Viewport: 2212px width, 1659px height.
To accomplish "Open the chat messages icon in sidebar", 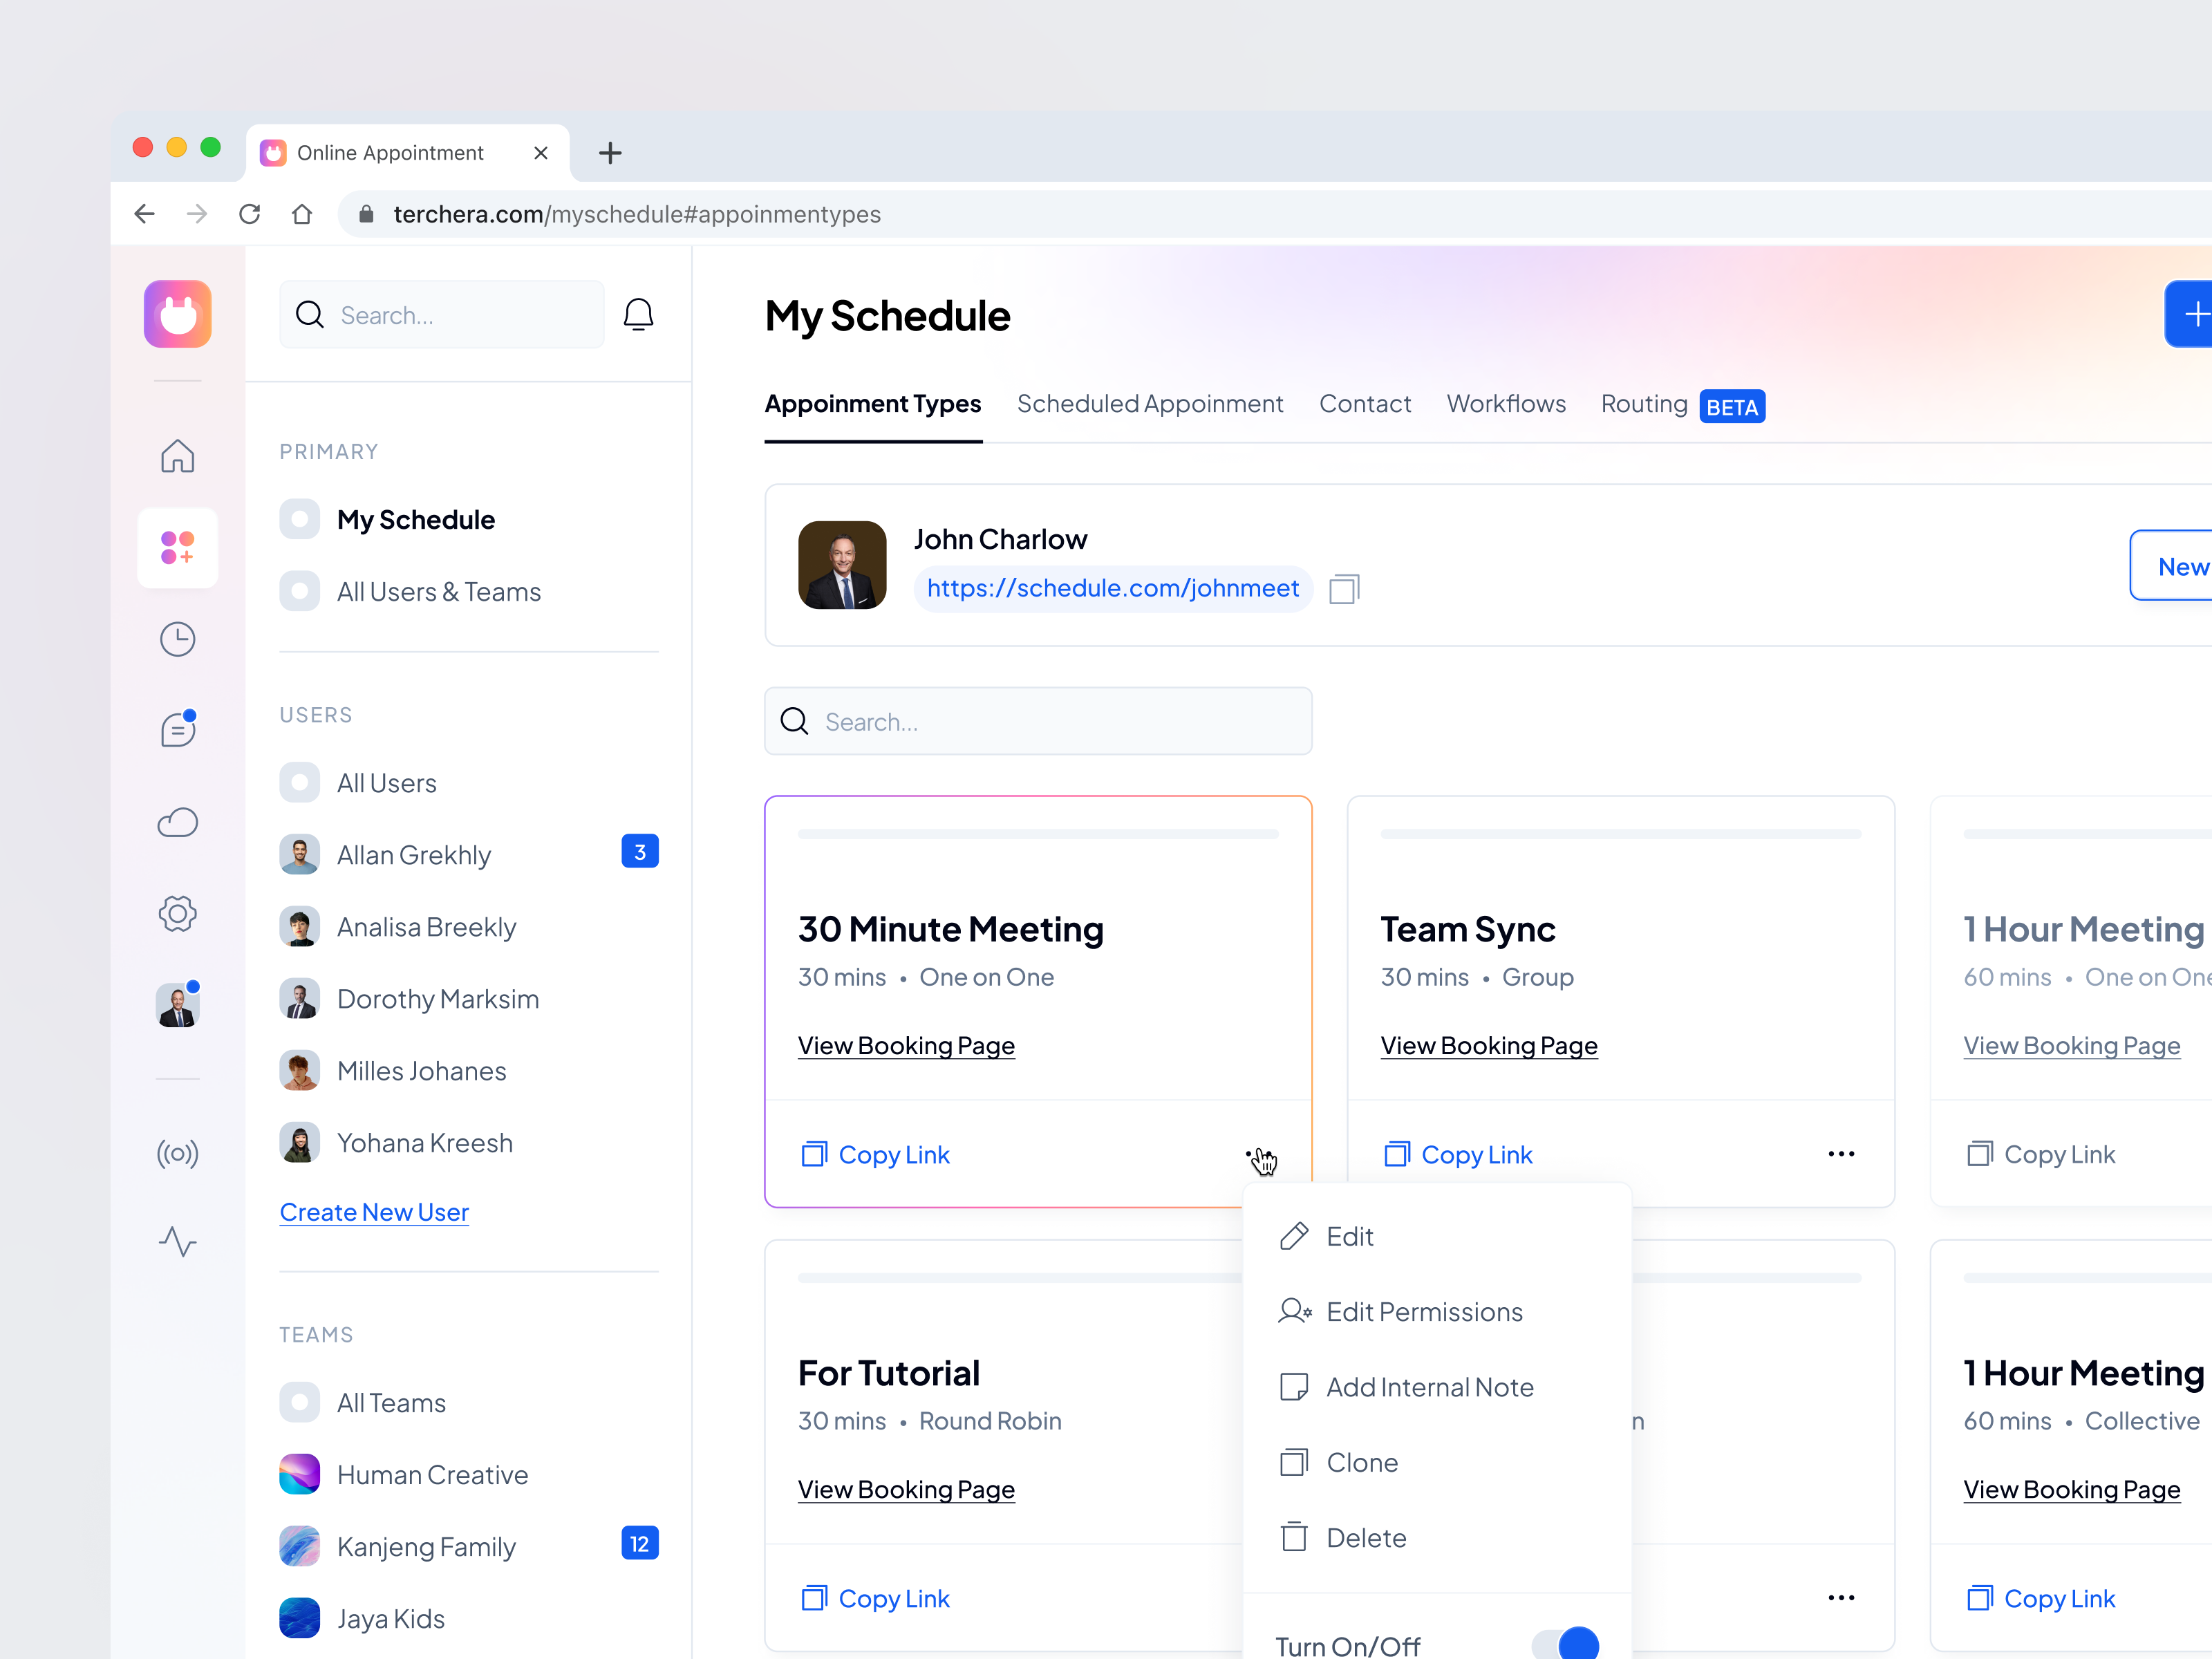I will [x=177, y=729].
